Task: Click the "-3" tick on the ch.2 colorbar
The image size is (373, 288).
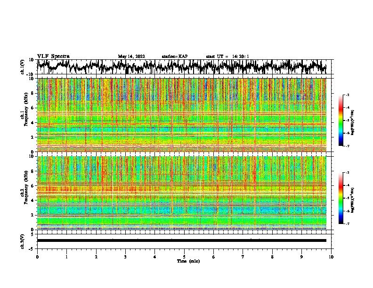Action: 348,173
